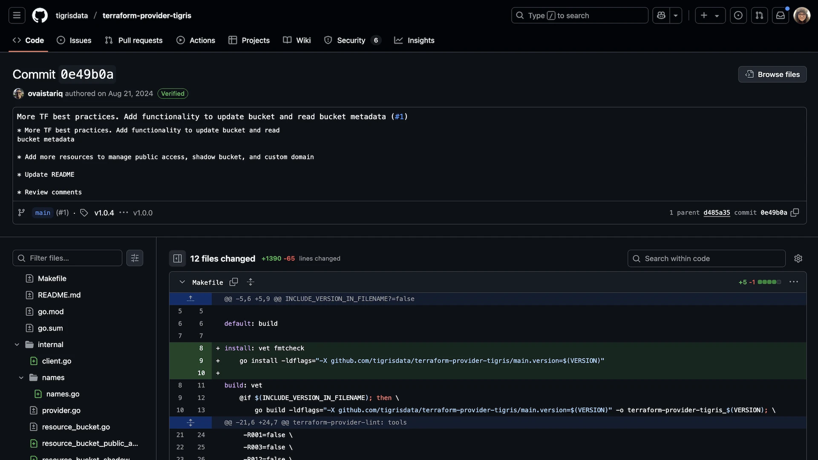Screen dimensions: 818x460
Task: Select go.mod in the file tree
Action: click(51, 312)
